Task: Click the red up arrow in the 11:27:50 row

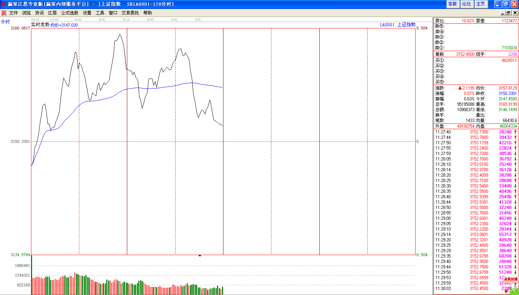Action: click(x=515, y=143)
